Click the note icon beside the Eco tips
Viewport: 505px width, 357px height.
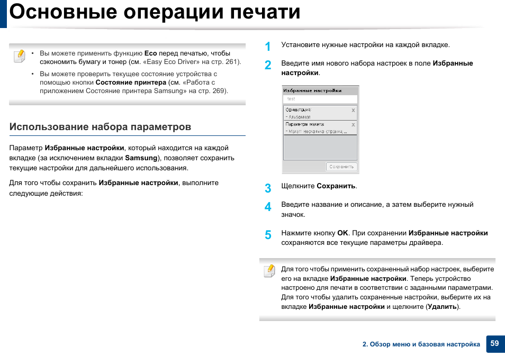pos(19,56)
